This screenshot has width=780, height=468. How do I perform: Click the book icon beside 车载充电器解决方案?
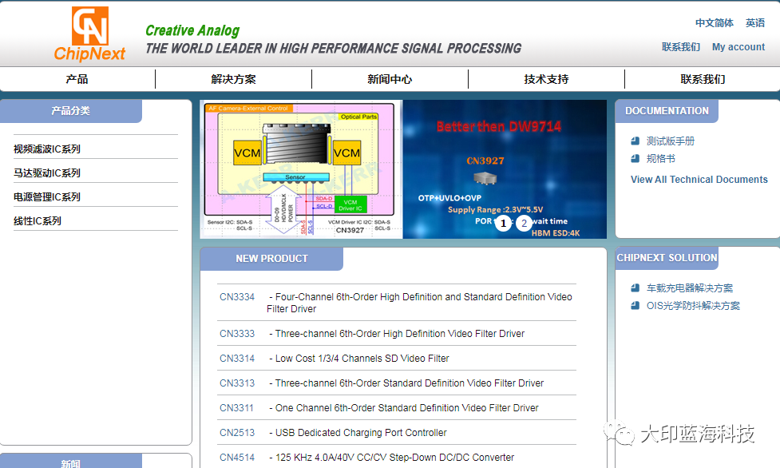[635, 288]
